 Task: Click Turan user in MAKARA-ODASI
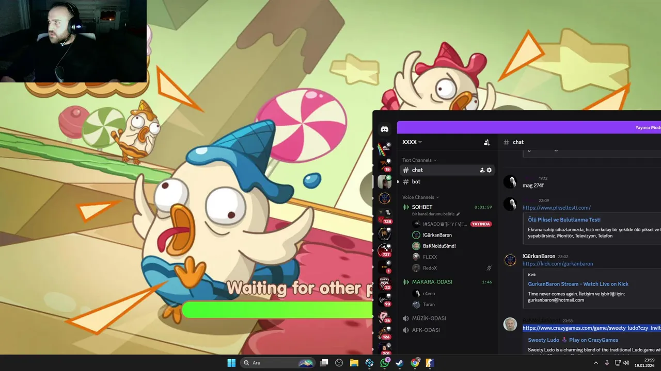pos(429,305)
